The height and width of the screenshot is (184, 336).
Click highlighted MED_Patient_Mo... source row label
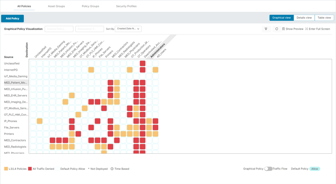click(x=16, y=83)
